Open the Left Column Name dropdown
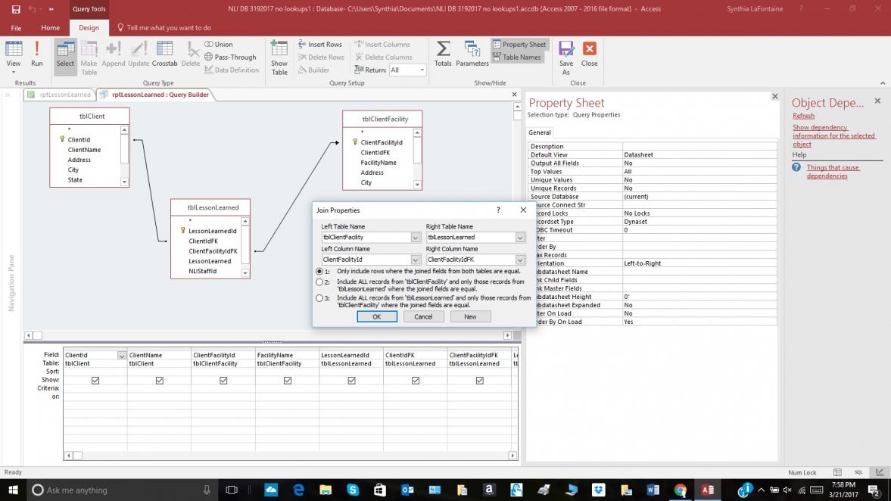 [416, 260]
